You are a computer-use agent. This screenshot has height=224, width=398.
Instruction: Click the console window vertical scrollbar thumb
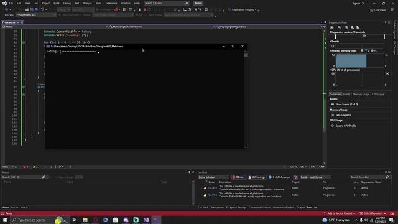[x=246, y=55]
